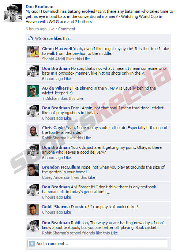Viewport: 180px width, 252px height.
Task: Like Glenn Maxwell's comment
Action: (x=86, y=59)
